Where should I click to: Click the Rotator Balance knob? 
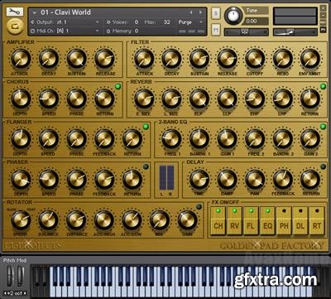49,219
